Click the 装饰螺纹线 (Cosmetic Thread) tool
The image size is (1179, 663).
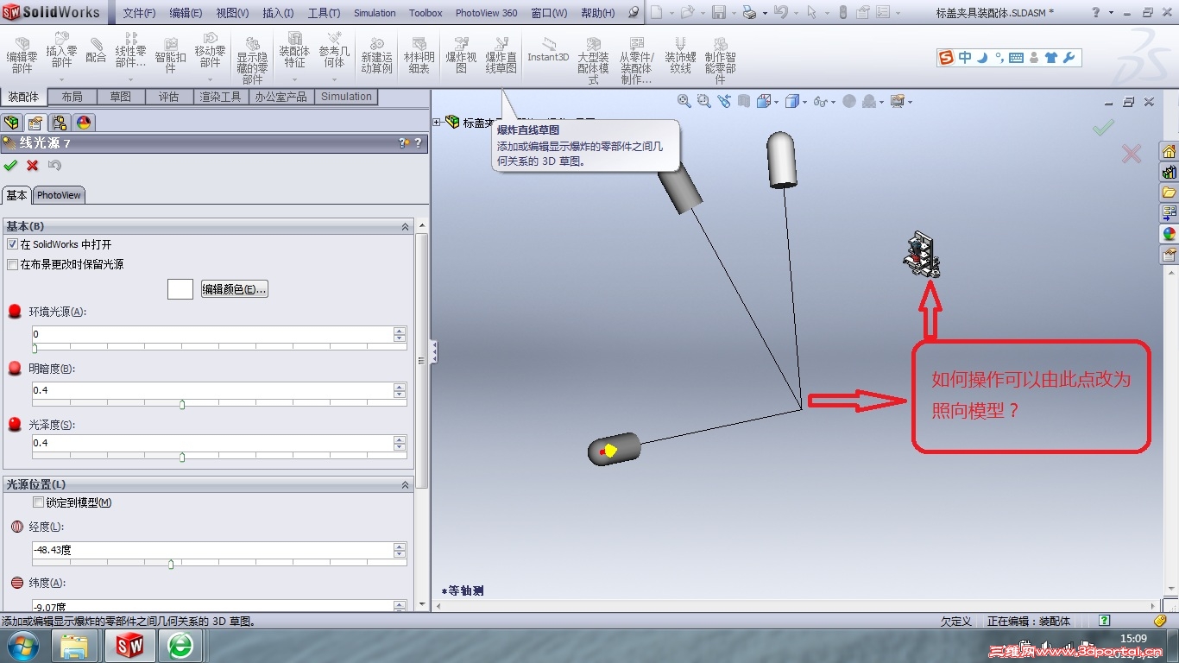coord(680,55)
